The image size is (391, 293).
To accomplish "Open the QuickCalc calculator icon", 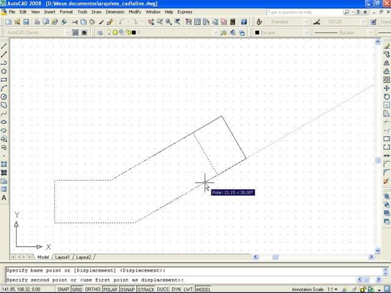I will pyautogui.click(x=232, y=22).
